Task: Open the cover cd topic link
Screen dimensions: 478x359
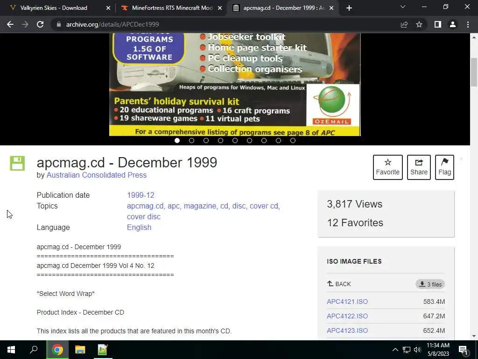Action: coord(264,206)
